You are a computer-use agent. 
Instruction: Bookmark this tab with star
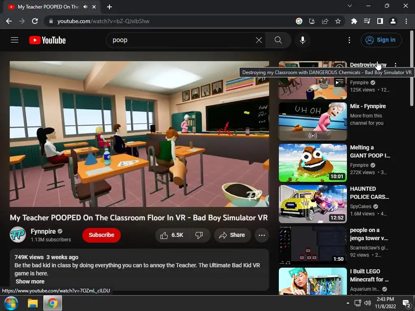click(338, 21)
